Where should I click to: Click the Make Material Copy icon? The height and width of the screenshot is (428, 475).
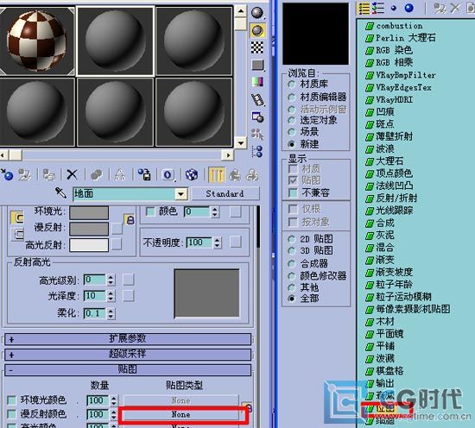[97, 174]
